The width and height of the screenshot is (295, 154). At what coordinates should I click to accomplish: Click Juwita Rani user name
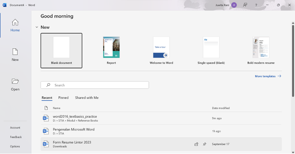222,5
